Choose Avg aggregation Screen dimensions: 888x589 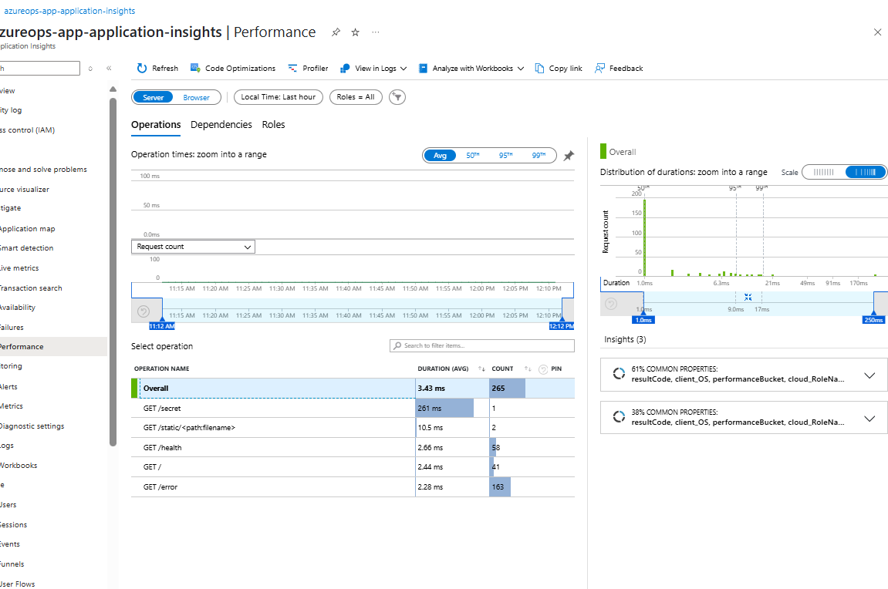(440, 156)
